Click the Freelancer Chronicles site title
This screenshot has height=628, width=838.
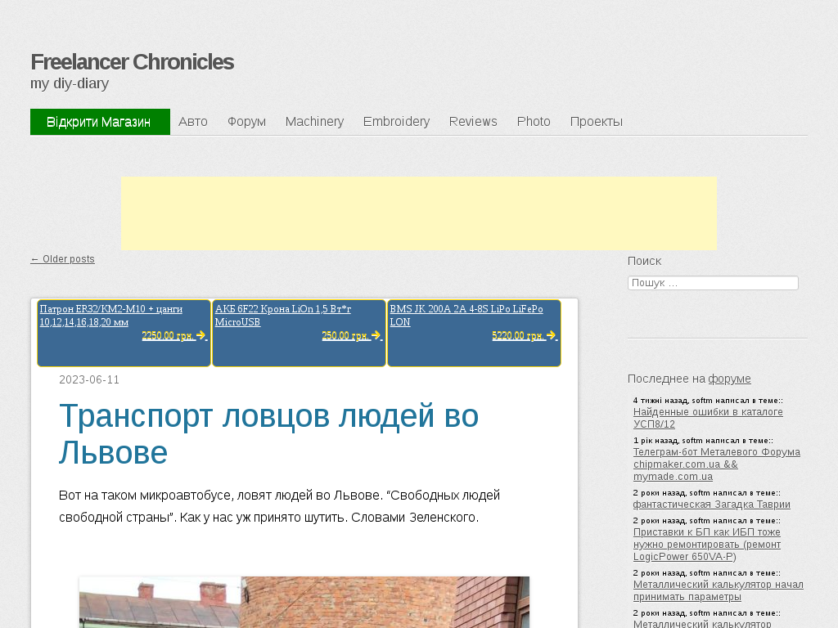pyautogui.click(x=132, y=62)
